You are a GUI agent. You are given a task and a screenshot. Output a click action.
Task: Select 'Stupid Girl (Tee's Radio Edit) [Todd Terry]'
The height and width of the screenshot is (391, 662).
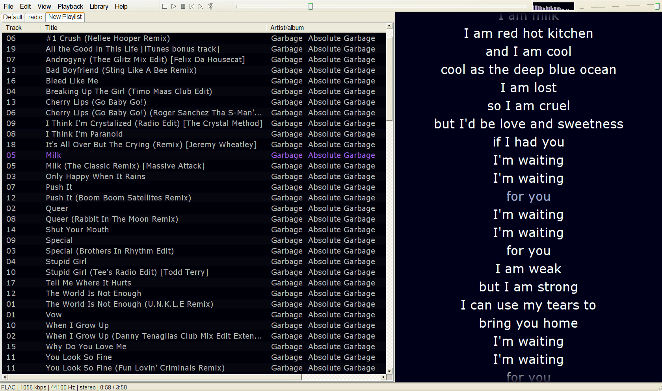click(194, 272)
